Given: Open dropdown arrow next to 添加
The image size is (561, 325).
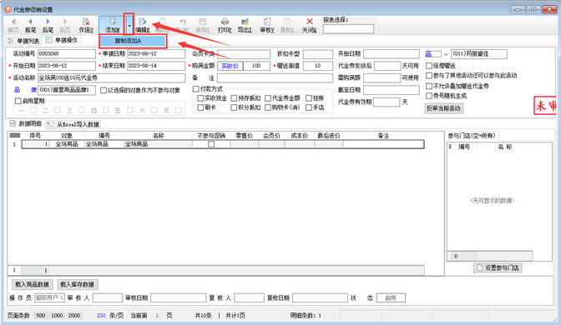Looking at the screenshot, I should pos(129,25).
